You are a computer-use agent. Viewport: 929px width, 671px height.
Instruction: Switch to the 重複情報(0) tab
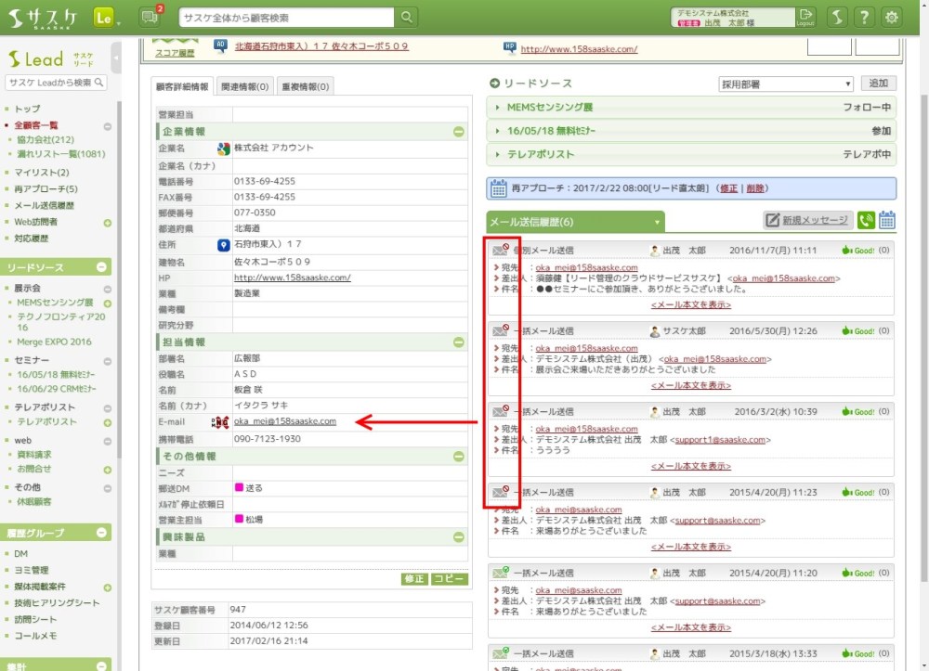pos(305,87)
